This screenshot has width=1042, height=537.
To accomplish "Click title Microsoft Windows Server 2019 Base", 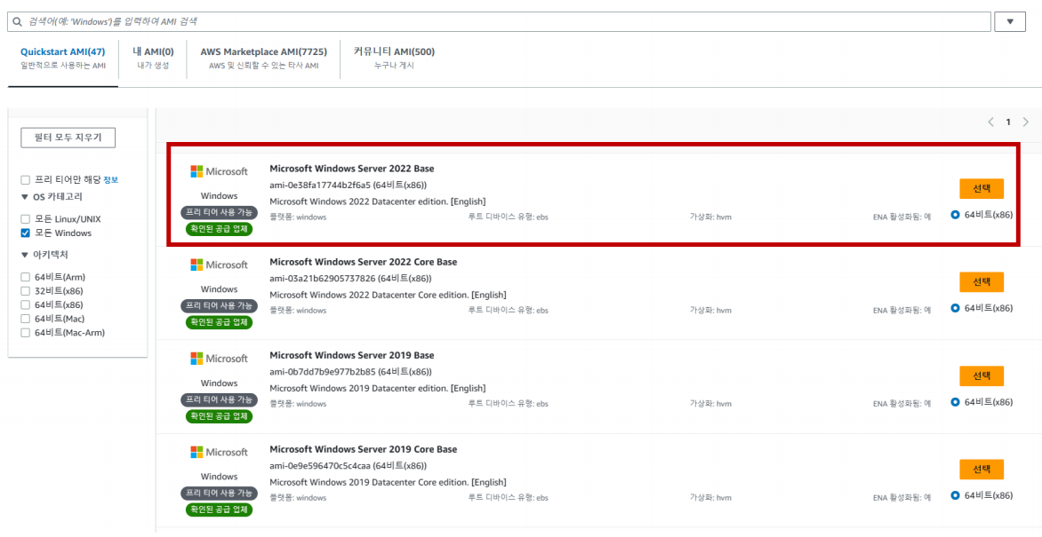I will click(x=351, y=356).
